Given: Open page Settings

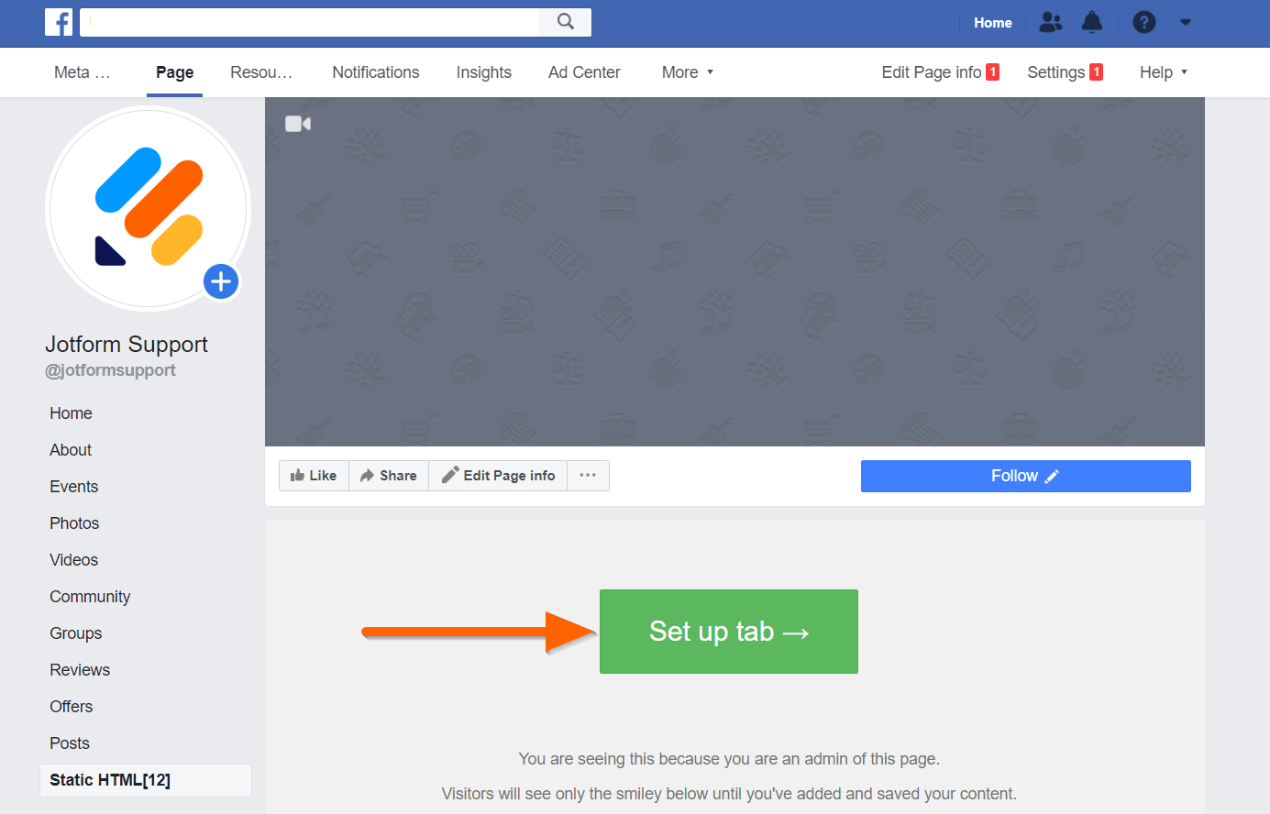Looking at the screenshot, I should [x=1065, y=72].
